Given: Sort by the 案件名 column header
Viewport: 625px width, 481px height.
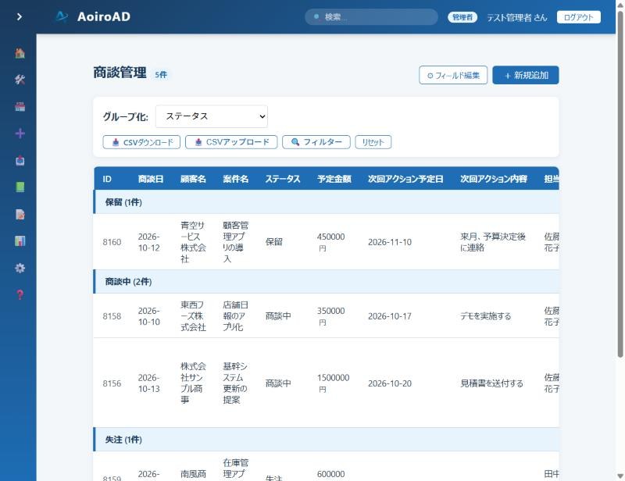Looking at the screenshot, I should 236,179.
